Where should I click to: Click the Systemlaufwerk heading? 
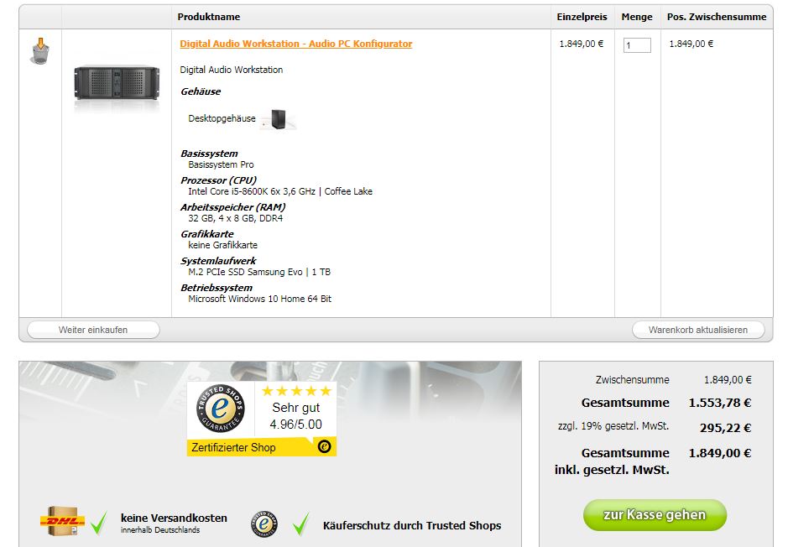[x=218, y=261]
